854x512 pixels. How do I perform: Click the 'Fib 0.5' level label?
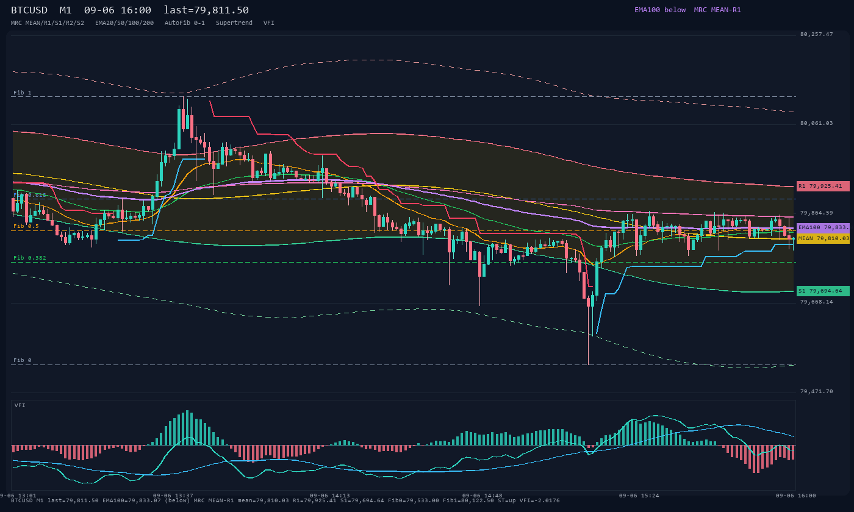pos(26,226)
